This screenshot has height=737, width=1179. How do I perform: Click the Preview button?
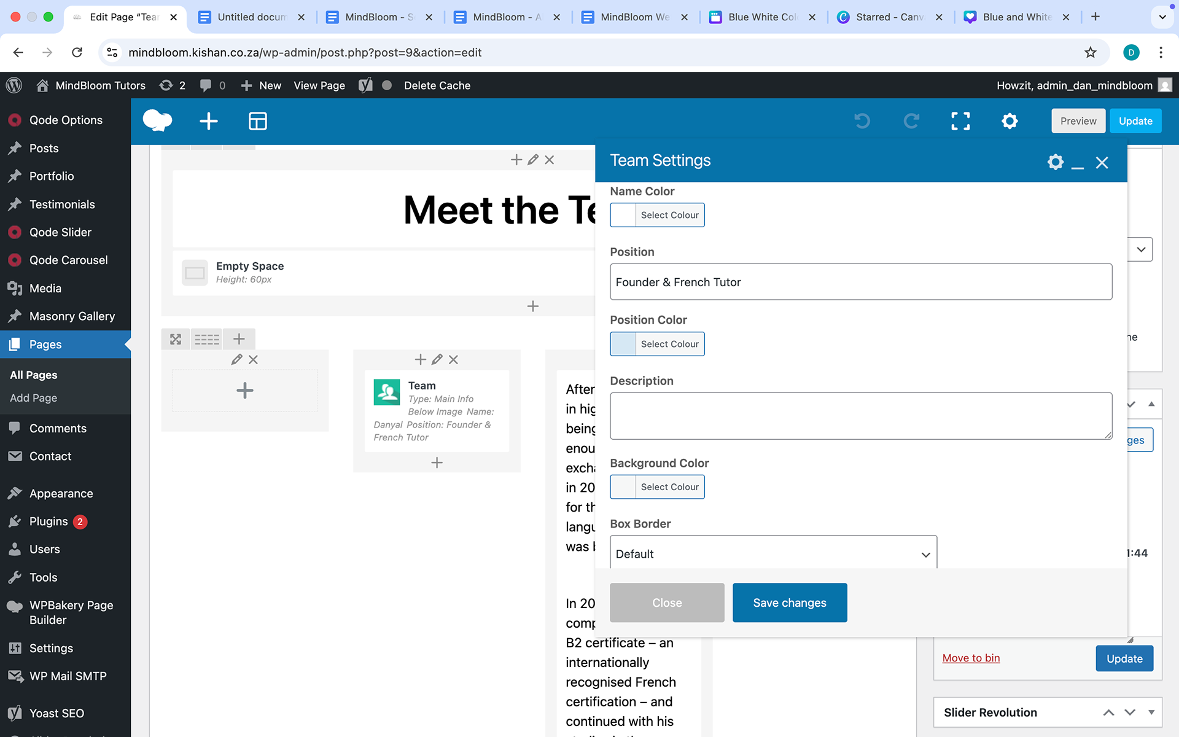(x=1078, y=121)
